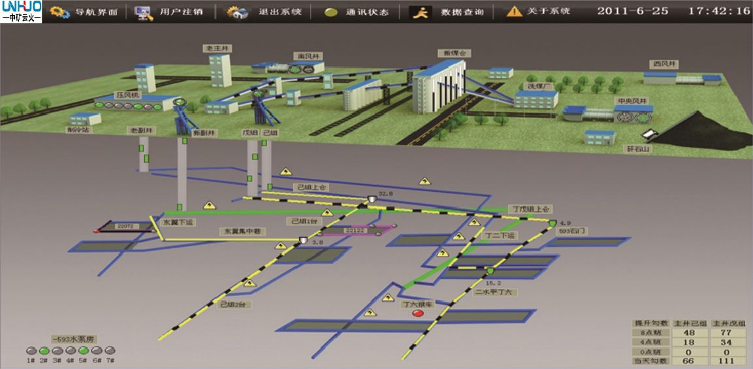Image resolution: width=753 pixels, height=369 pixels.
Task: Toggle pump 7# in -593水泵房
Action: tap(110, 350)
